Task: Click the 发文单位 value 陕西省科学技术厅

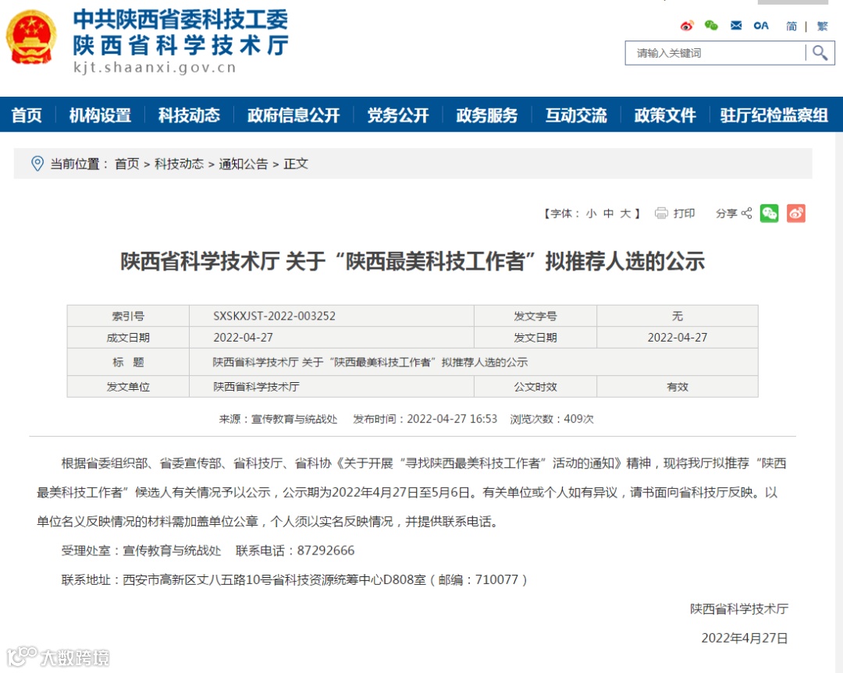Action: (x=257, y=387)
